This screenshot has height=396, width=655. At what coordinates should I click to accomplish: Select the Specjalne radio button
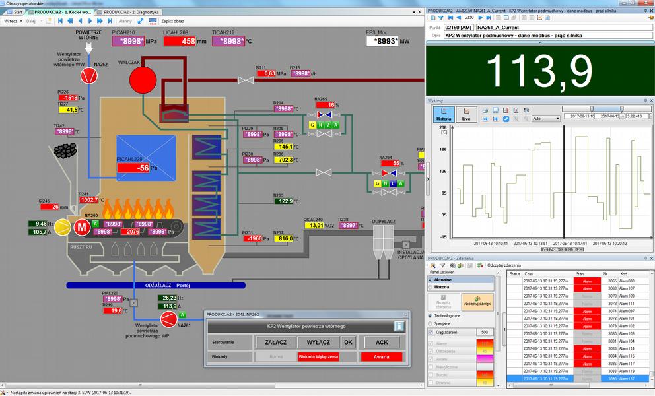click(x=431, y=324)
